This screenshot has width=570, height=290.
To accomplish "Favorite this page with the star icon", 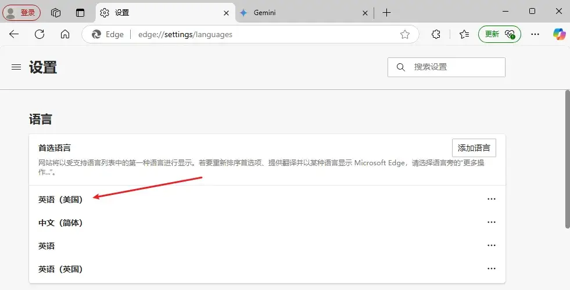I will click(405, 34).
